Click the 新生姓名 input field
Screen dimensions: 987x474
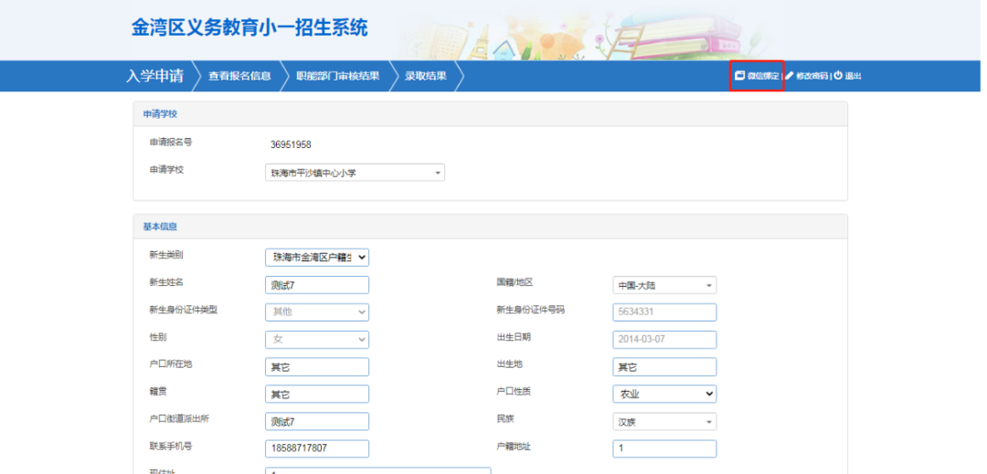pos(316,285)
